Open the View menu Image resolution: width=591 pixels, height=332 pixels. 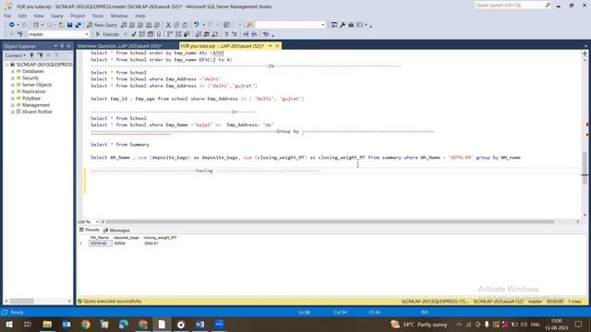point(39,16)
